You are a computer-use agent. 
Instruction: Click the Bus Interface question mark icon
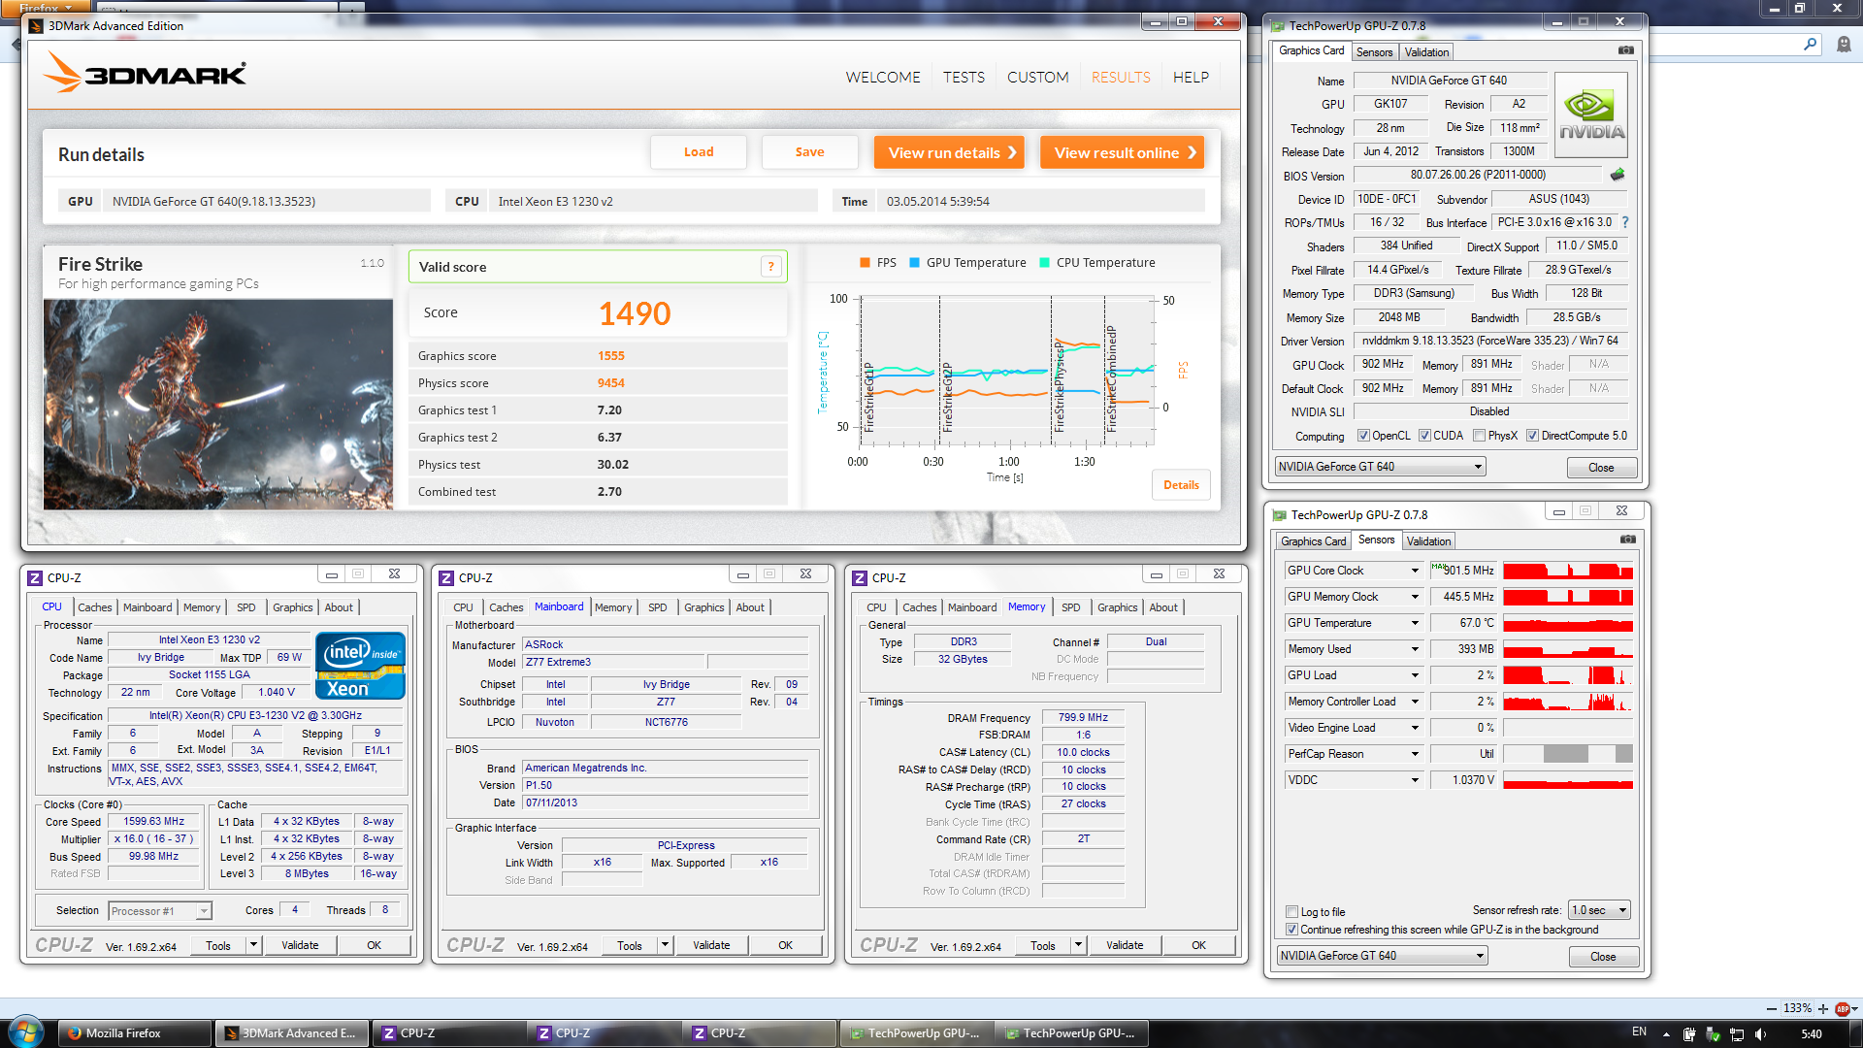click(1625, 222)
